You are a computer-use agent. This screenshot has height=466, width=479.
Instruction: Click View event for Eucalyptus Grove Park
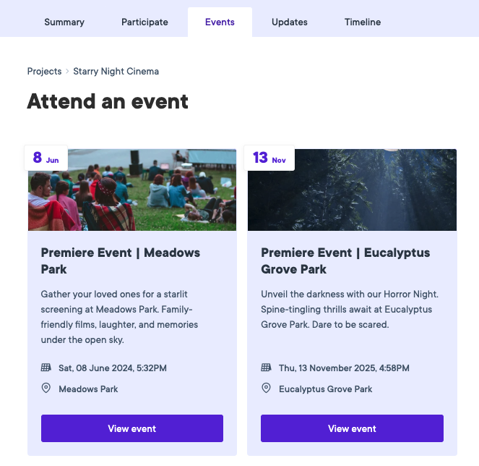(352, 428)
